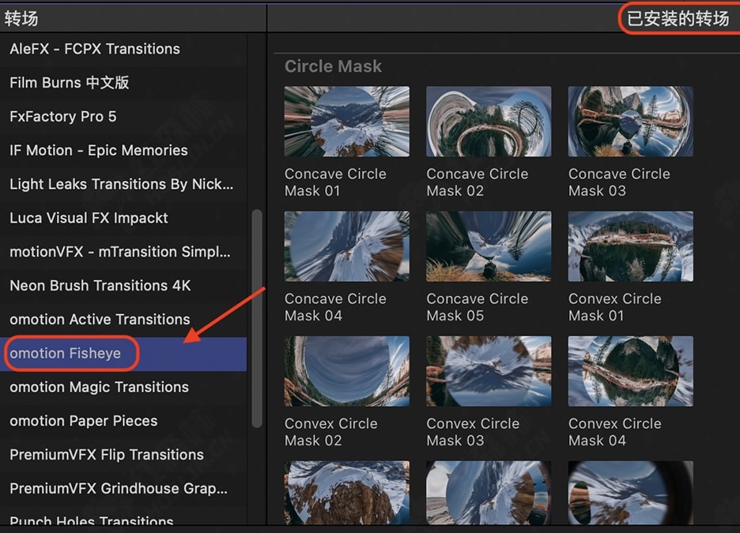This screenshot has height=533, width=740.
Task: Open the 已安装的转场 dropdown
Action: click(678, 18)
